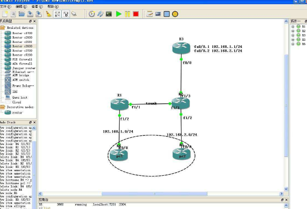Toggle show hostnames button
Image resolution: width=307 pixels, height=209 pixels.
[66, 14]
